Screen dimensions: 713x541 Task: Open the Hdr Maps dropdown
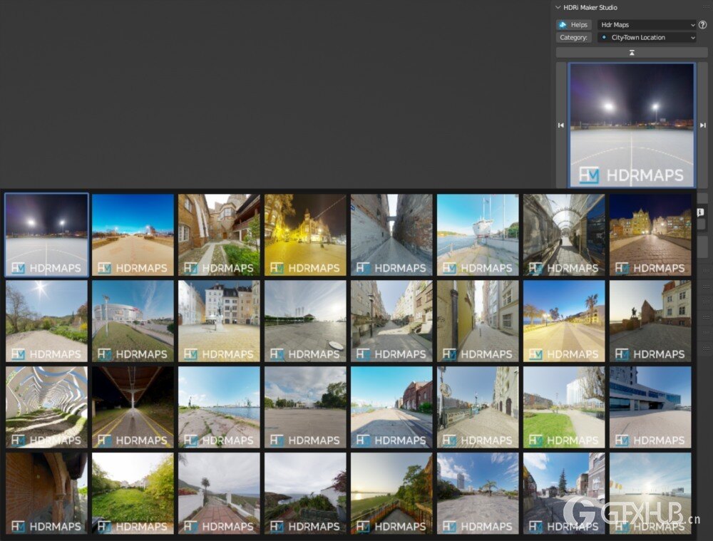(647, 24)
